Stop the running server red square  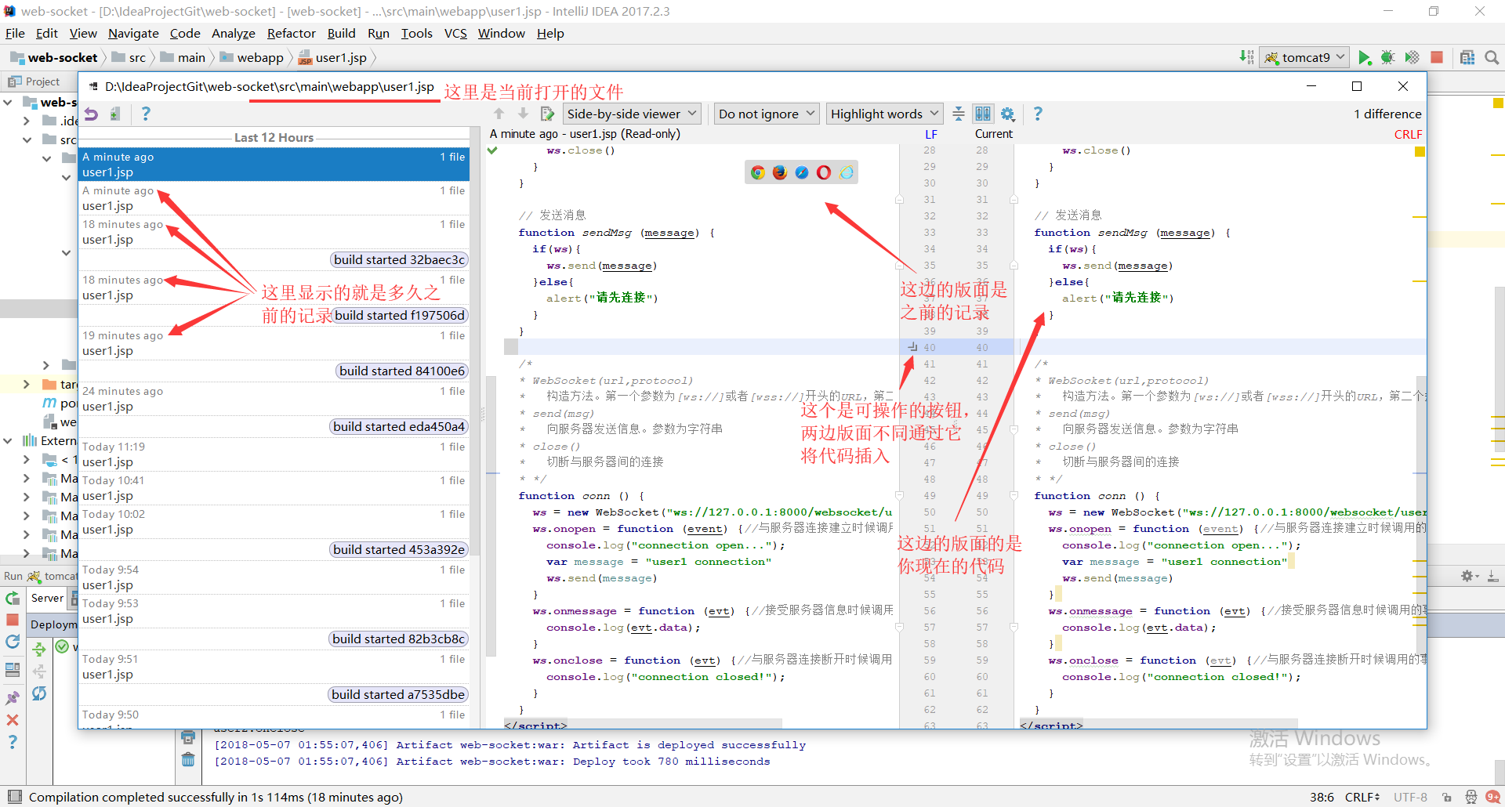click(x=1437, y=57)
